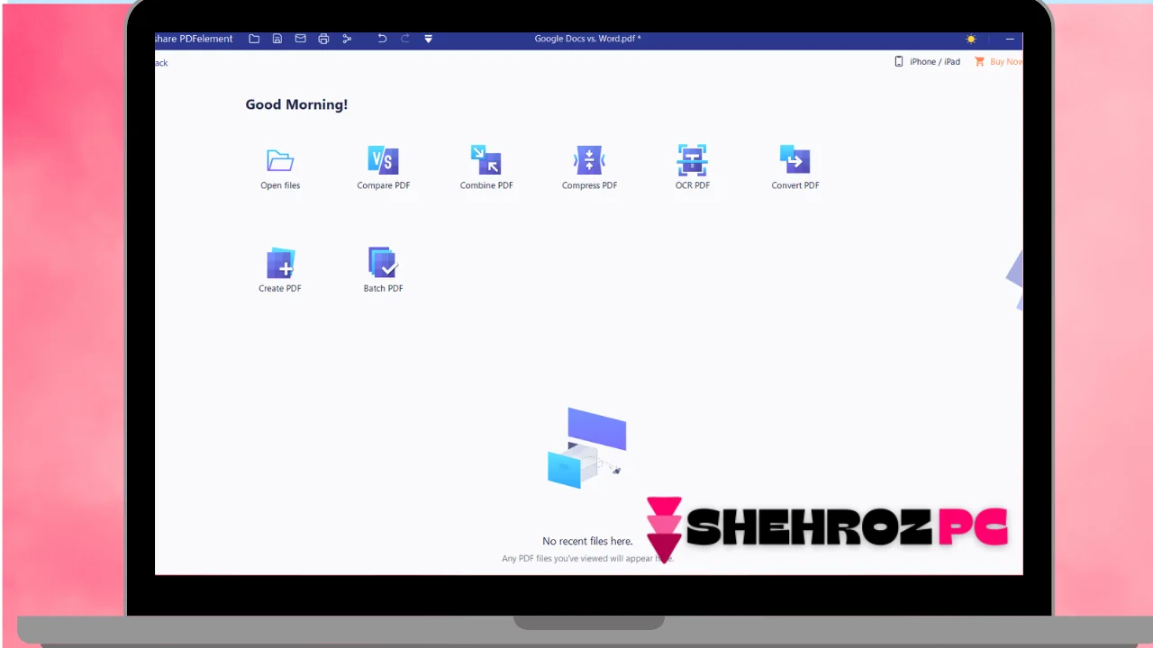Click the Google Docs vs. Word.pdf title

[587, 39]
